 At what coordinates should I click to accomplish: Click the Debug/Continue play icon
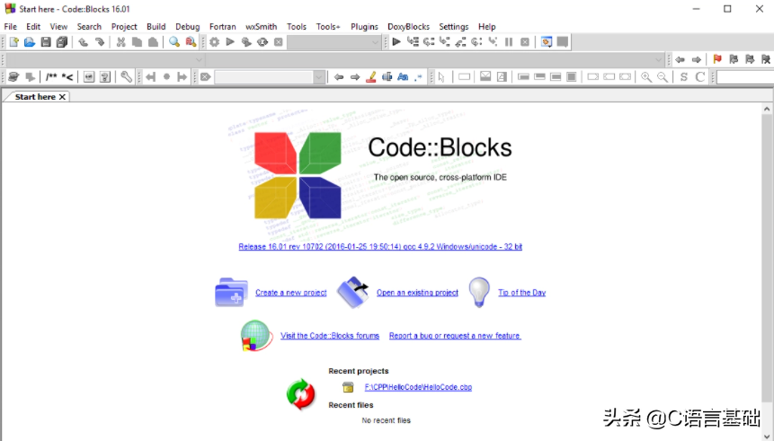(396, 42)
